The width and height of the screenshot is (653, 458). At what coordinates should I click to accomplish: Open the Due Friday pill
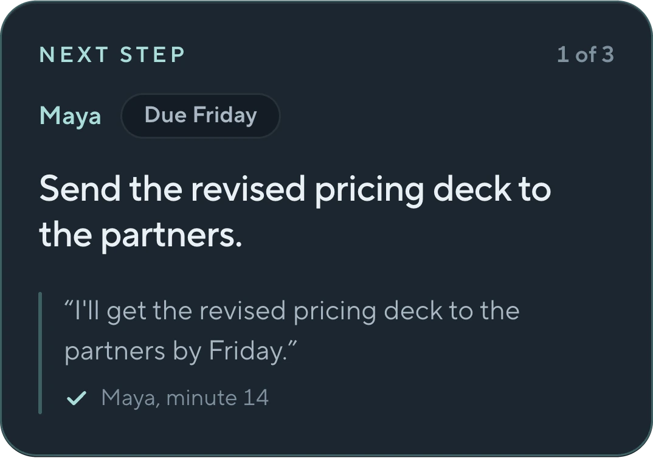click(200, 116)
